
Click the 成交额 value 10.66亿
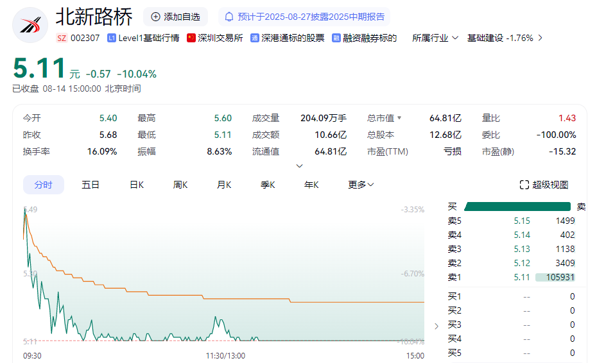331,135
